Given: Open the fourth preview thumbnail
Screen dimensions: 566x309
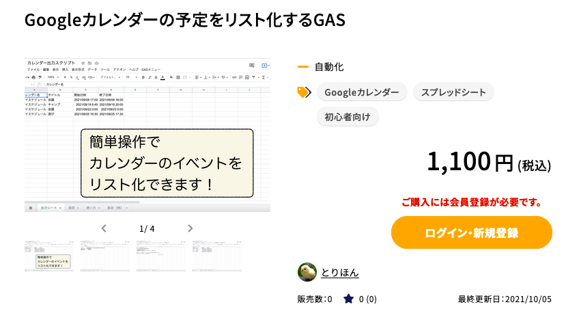Looking at the screenshot, I should (217, 256).
